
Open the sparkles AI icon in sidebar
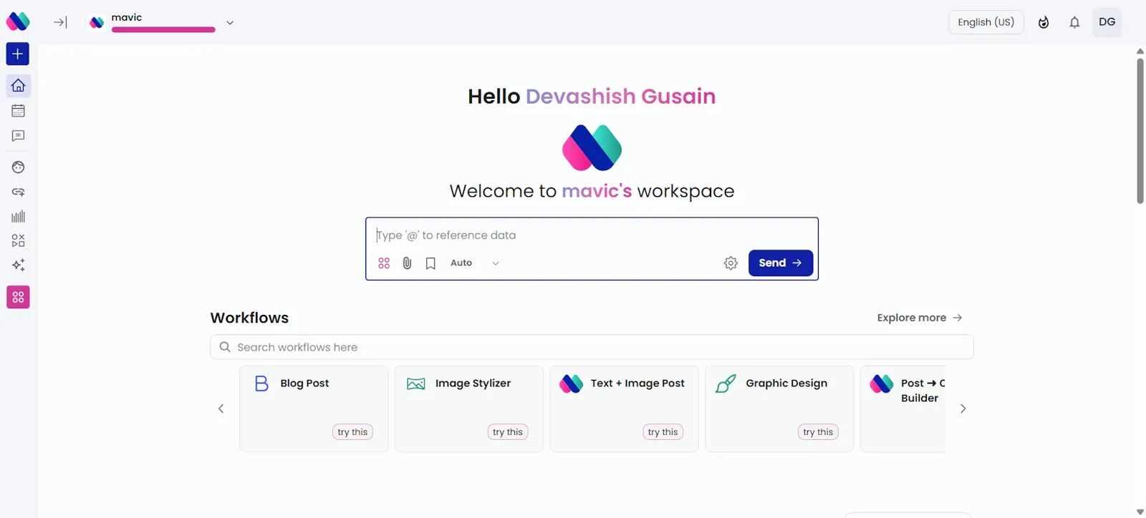[18, 265]
